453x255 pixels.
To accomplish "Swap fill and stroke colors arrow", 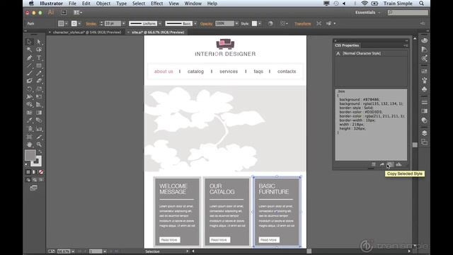I will point(40,152).
